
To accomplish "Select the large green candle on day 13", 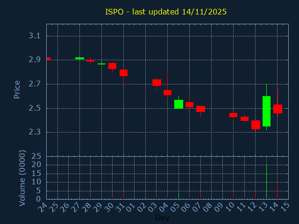I will pyautogui.click(x=266, y=111).
